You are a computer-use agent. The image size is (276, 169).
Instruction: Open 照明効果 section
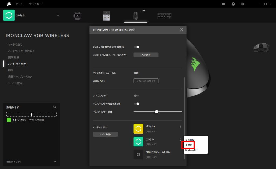pos(13,57)
